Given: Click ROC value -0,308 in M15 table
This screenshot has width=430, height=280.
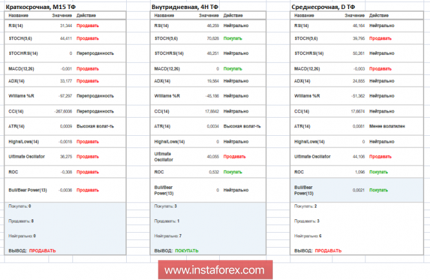Looking at the screenshot, I should point(66,172).
